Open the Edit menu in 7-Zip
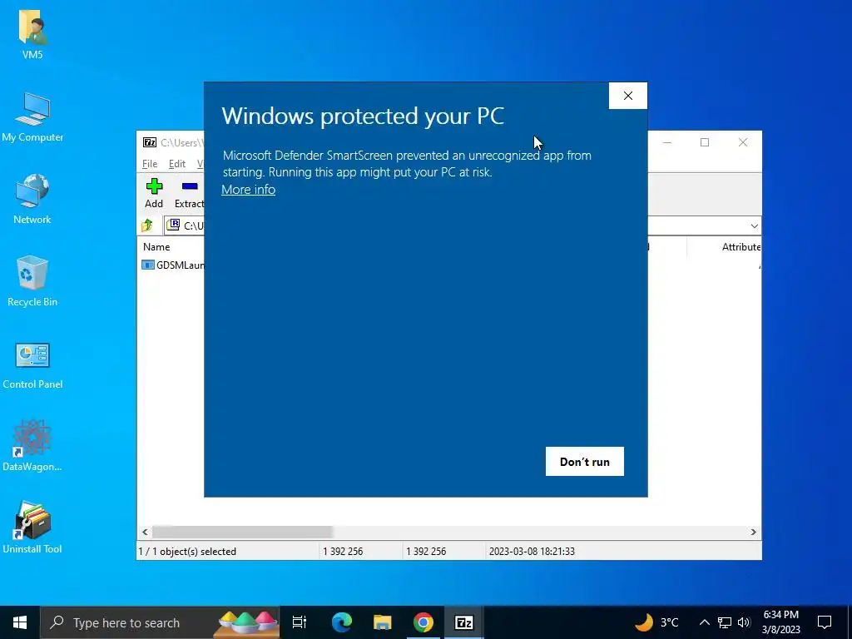Image resolution: width=852 pixels, height=639 pixels. pos(177,164)
